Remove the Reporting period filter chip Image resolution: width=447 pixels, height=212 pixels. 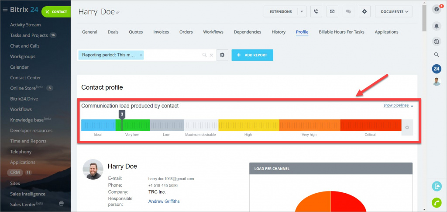[x=141, y=55]
